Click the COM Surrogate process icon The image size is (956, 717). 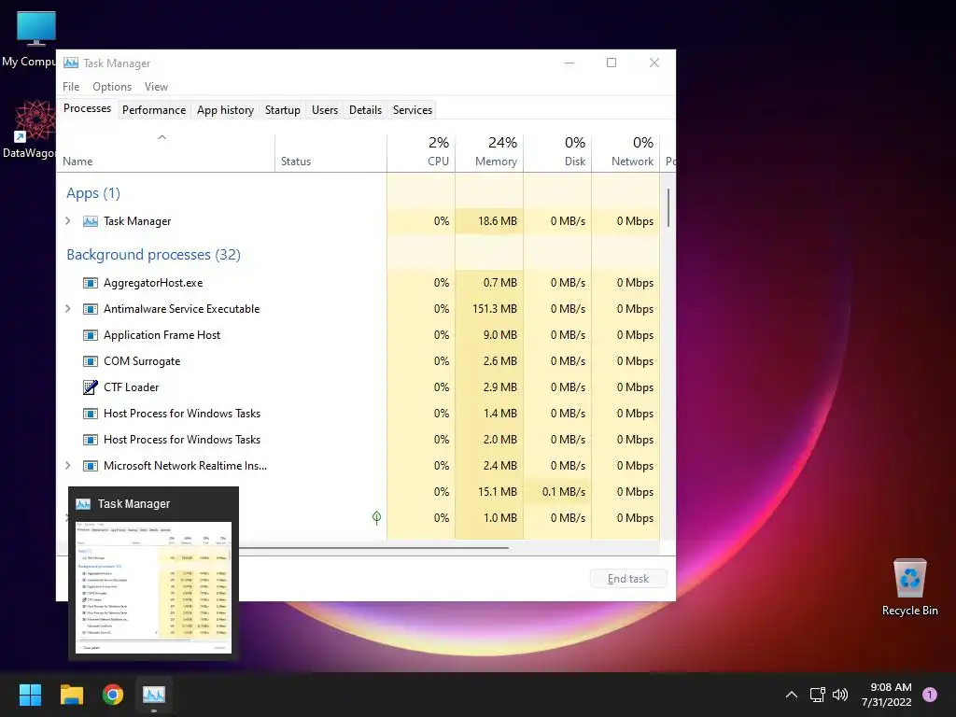(91, 361)
